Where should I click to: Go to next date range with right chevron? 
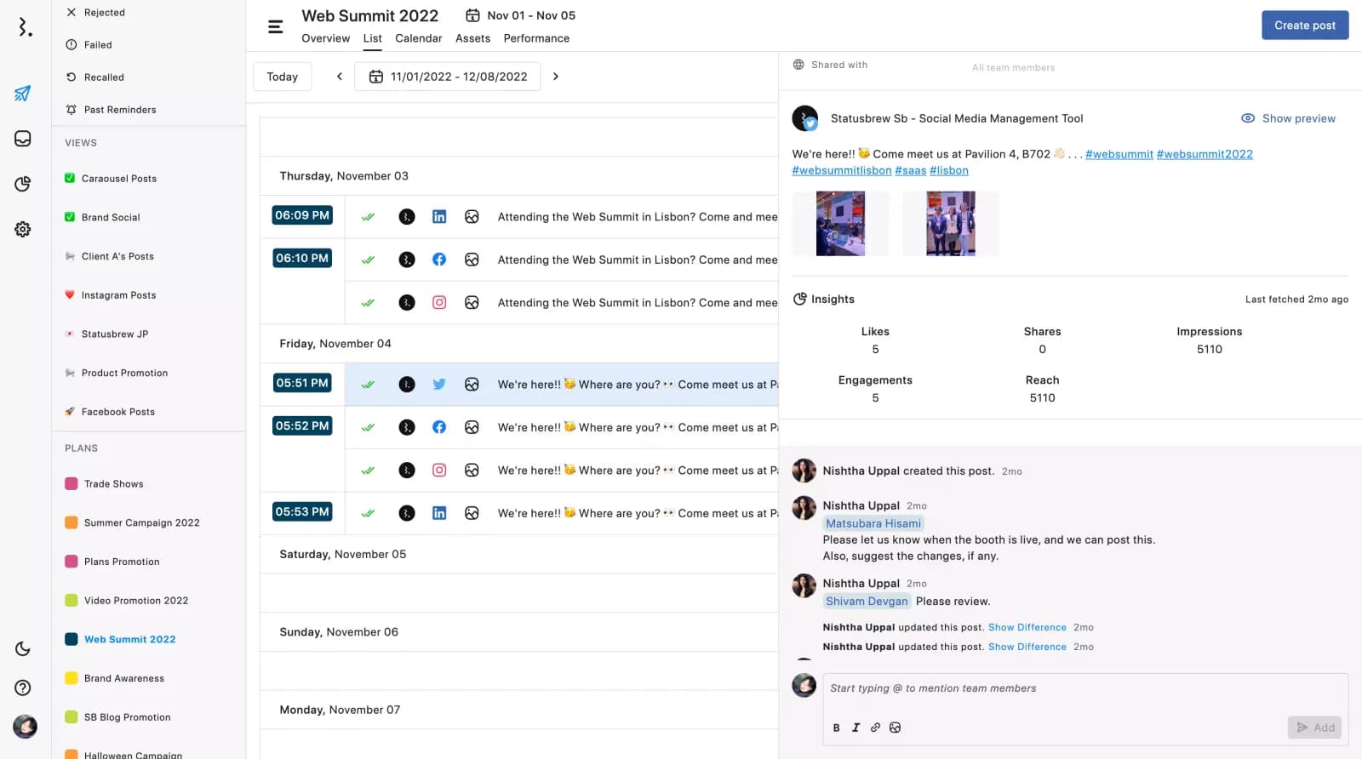pyautogui.click(x=556, y=77)
